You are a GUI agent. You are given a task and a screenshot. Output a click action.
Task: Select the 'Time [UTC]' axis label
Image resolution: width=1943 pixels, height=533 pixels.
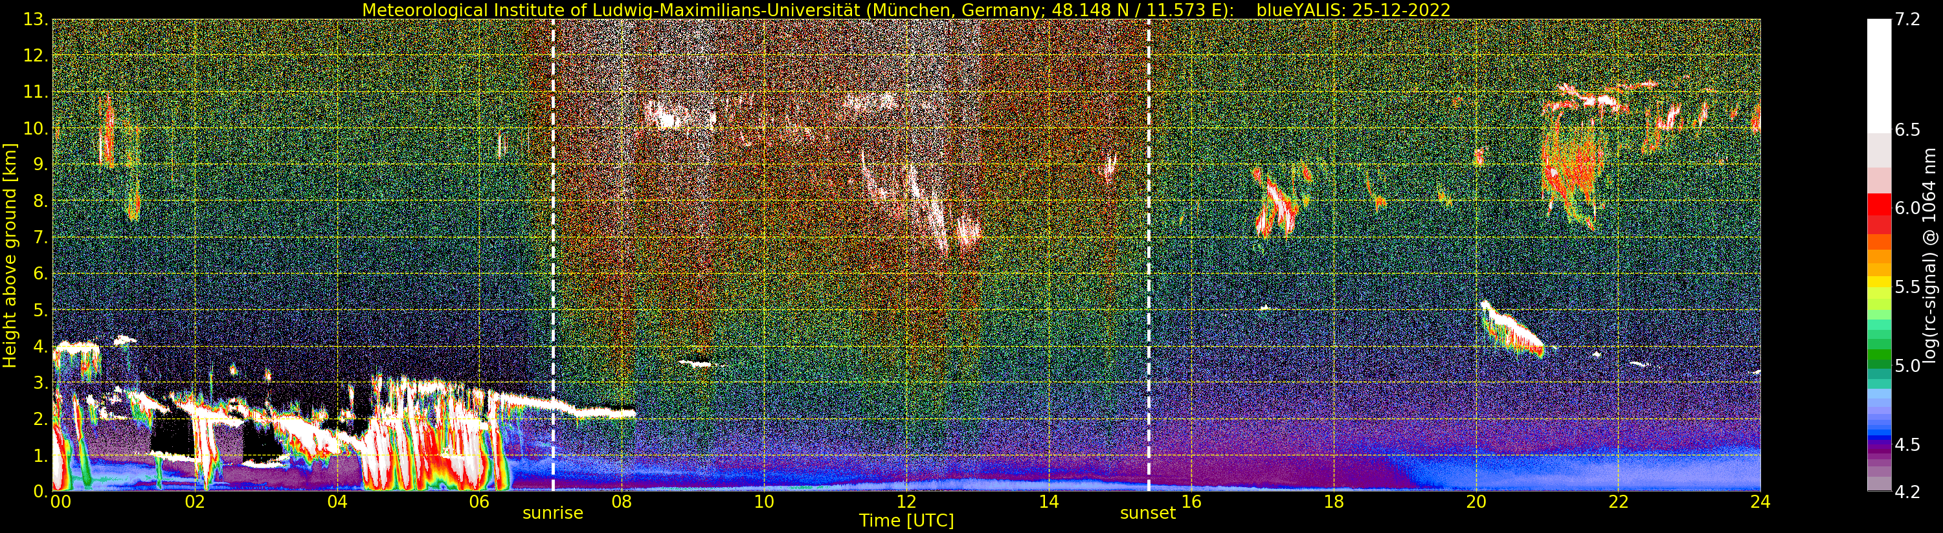[x=906, y=521]
